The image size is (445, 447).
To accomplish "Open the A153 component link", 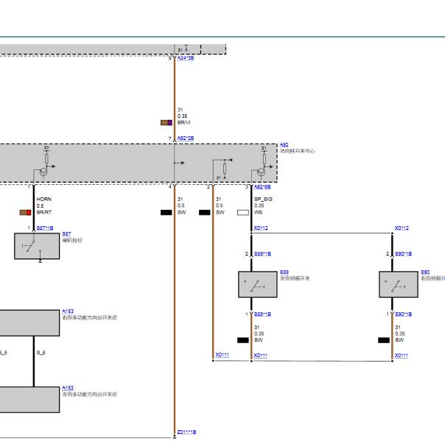I will click(68, 312).
